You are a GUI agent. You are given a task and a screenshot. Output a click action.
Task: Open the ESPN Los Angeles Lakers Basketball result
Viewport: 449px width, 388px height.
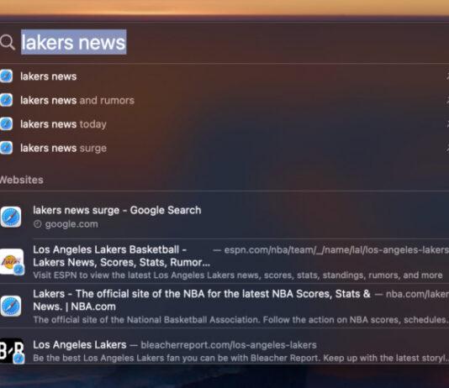pyautogui.click(x=225, y=262)
